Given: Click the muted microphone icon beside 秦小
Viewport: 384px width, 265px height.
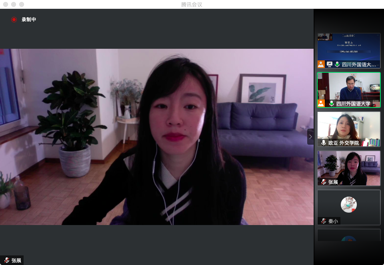Looking at the screenshot, I should (x=323, y=221).
